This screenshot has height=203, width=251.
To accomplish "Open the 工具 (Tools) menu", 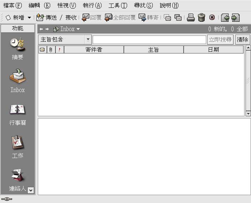I will [x=117, y=5].
